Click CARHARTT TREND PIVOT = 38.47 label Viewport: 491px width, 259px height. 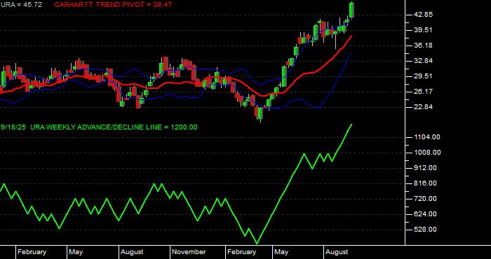click(x=113, y=5)
